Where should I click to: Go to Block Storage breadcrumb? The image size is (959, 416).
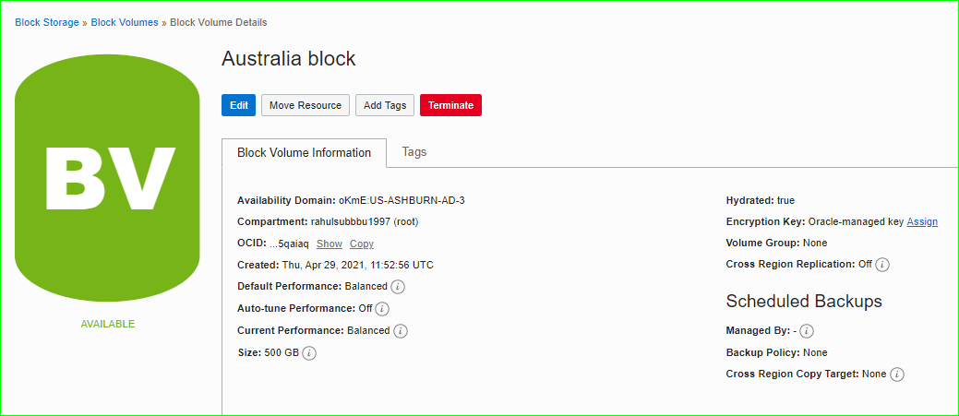[x=47, y=22]
